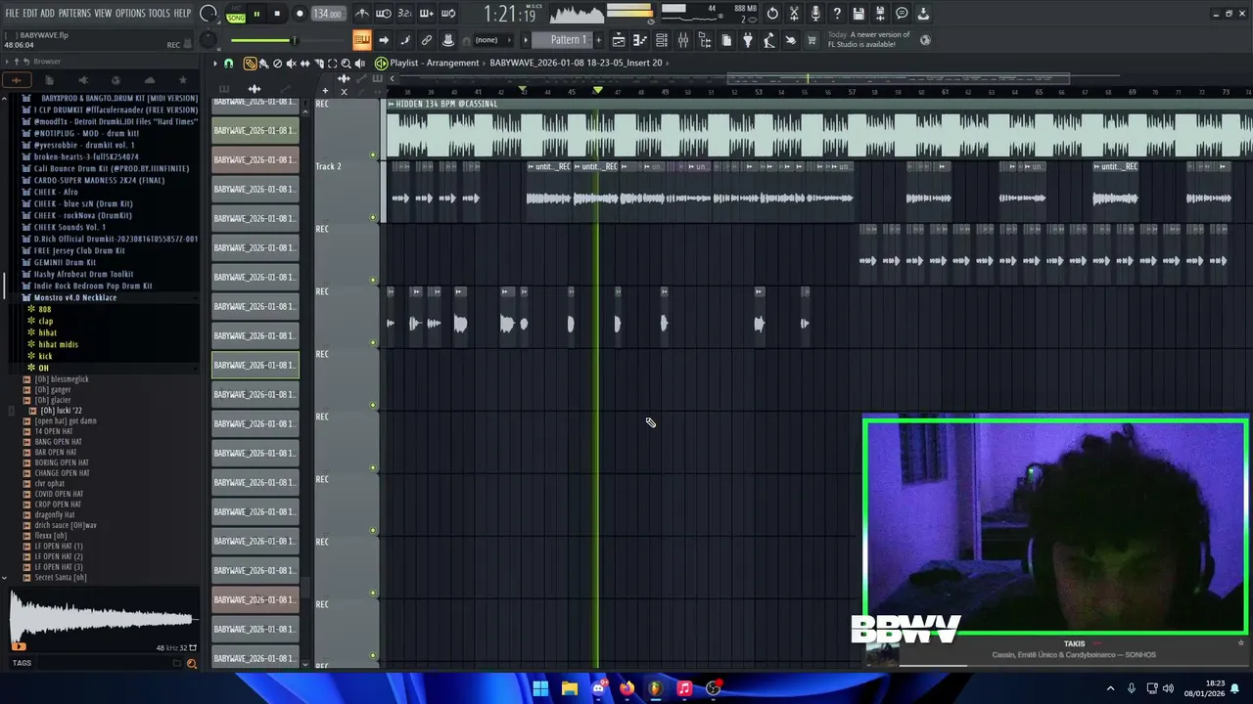
Task: Choose the Select tool in playlist toolbar
Action: [332, 64]
